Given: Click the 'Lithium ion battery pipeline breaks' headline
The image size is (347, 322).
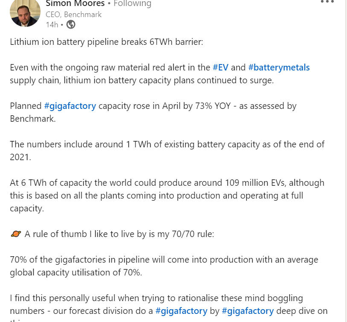Looking at the screenshot, I should point(106,42).
